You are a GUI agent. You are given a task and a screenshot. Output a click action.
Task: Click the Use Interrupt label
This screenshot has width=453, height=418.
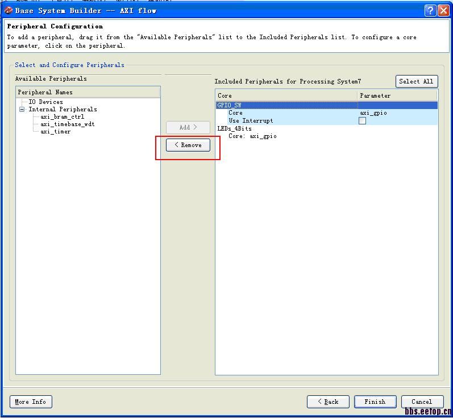tap(251, 120)
